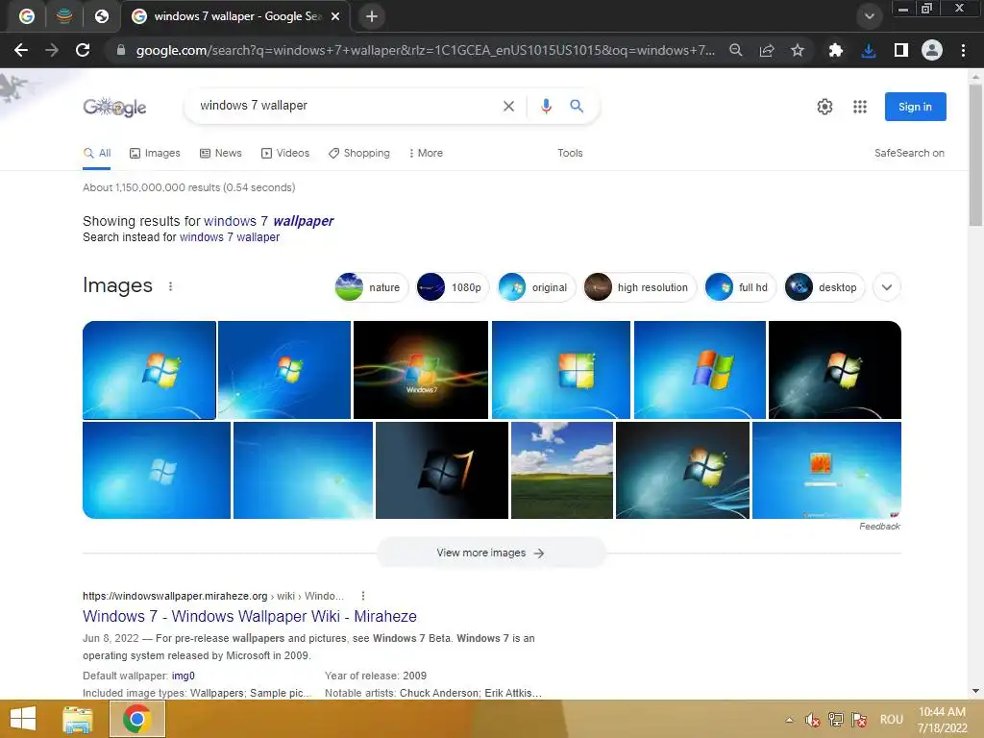Viewport: 984px width, 738px height.
Task: Click the address bar URL
Action: [425, 50]
